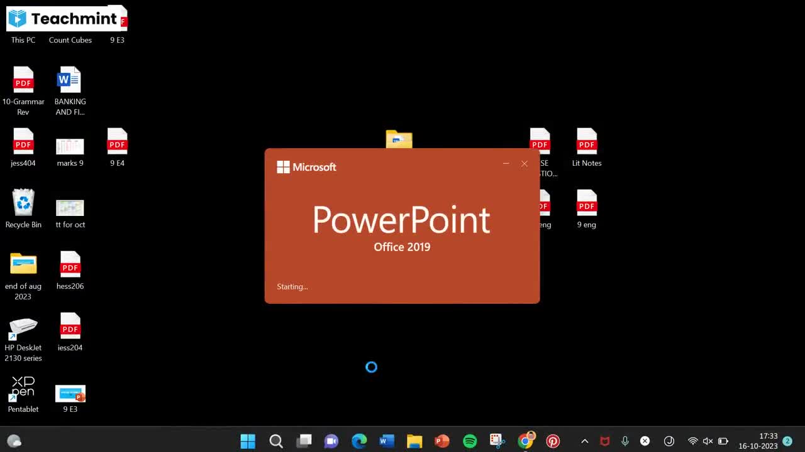
Task: Click the circular clock-like tray icon
Action: click(669, 441)
